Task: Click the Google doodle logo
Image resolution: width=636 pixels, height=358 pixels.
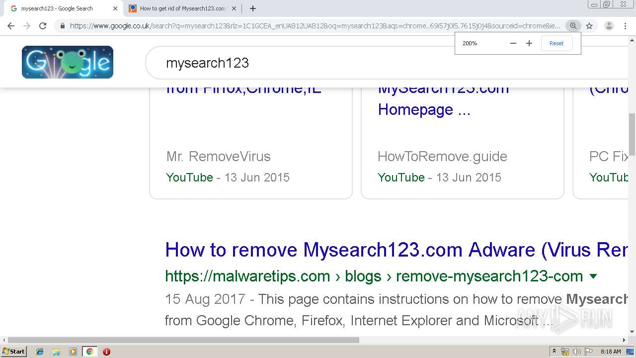Action: (68, 62)
